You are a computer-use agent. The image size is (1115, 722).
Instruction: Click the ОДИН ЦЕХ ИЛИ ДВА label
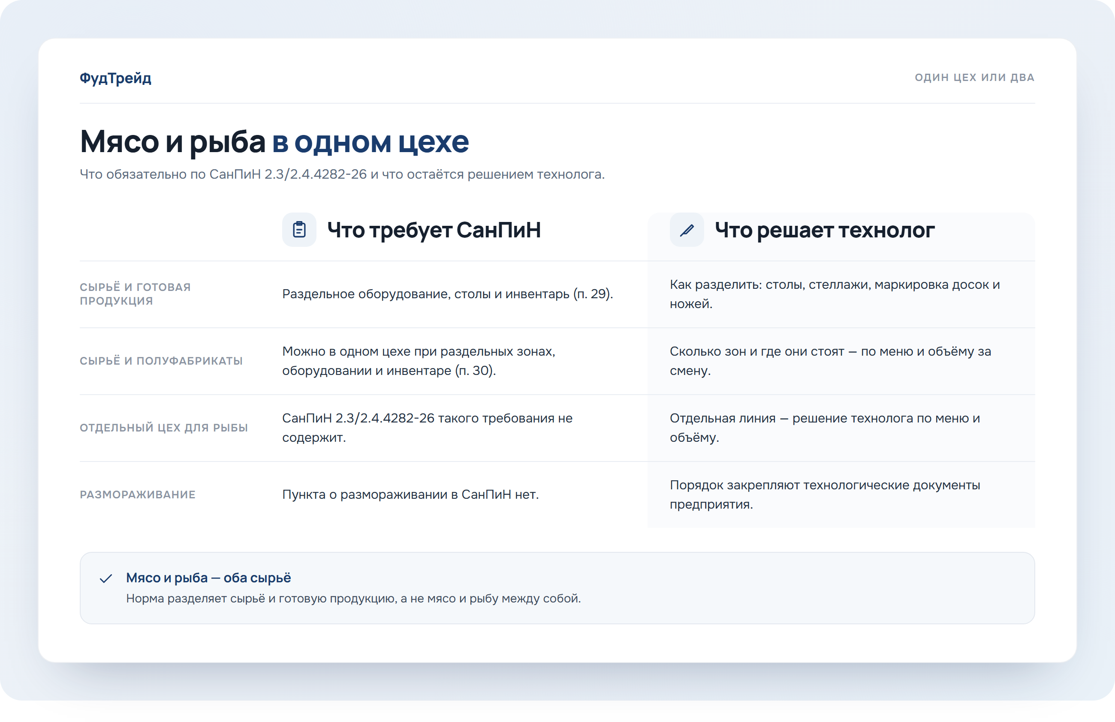tap(974, 77)
